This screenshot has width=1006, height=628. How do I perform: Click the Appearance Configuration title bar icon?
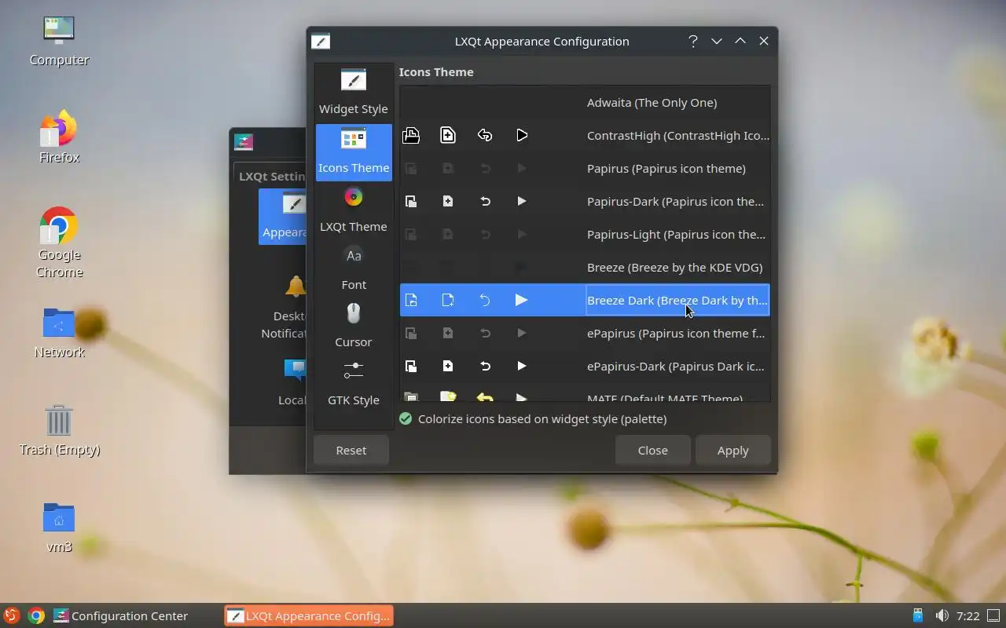321,42
